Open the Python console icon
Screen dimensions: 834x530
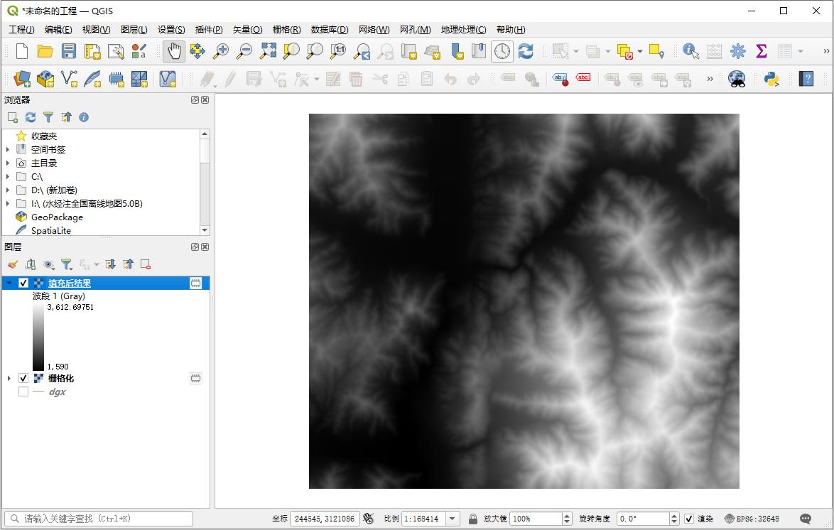771,79
